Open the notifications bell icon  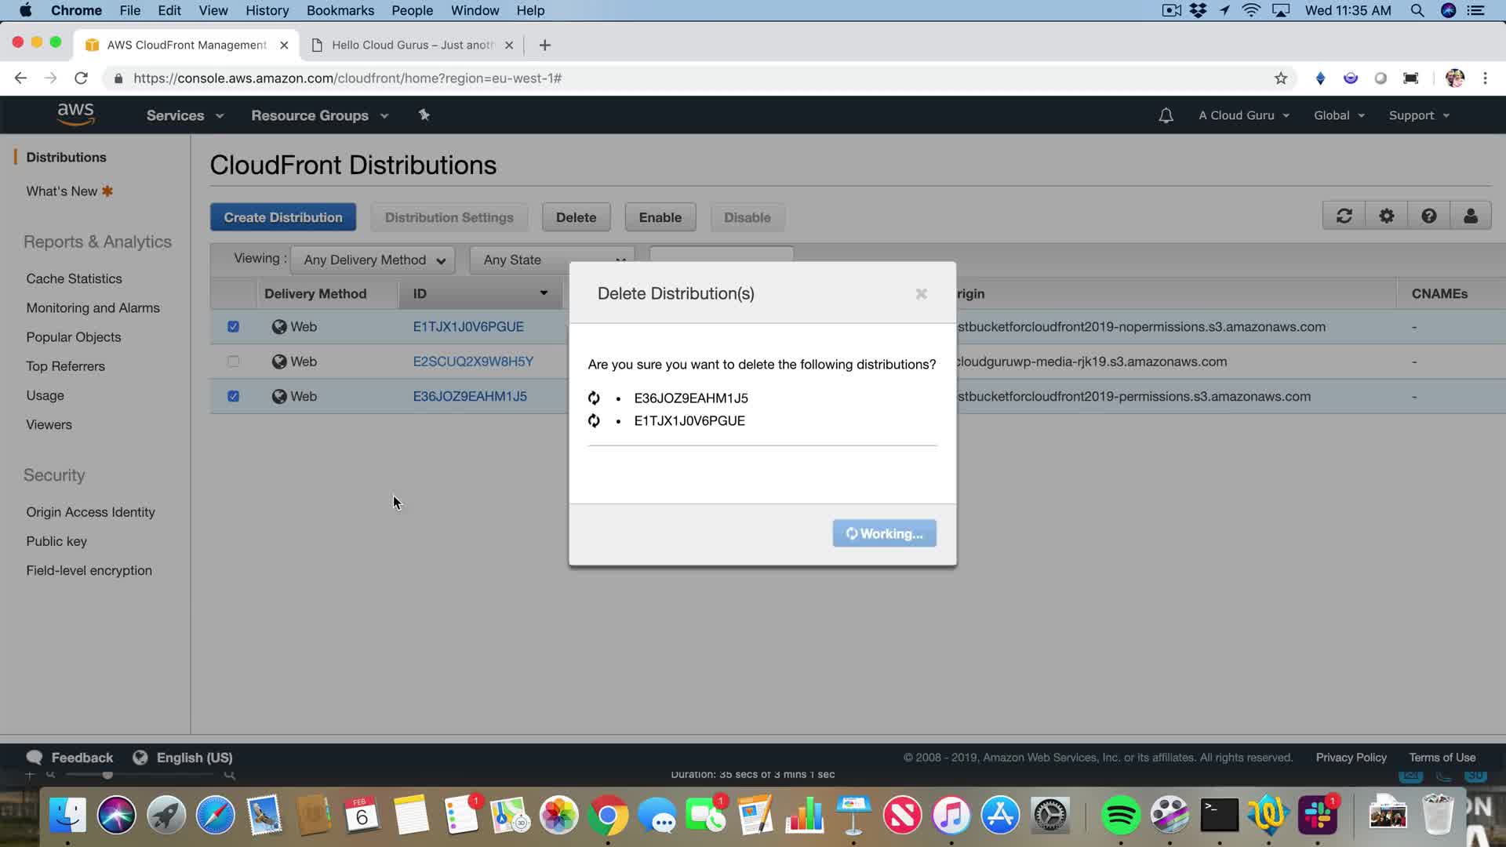1166,115
